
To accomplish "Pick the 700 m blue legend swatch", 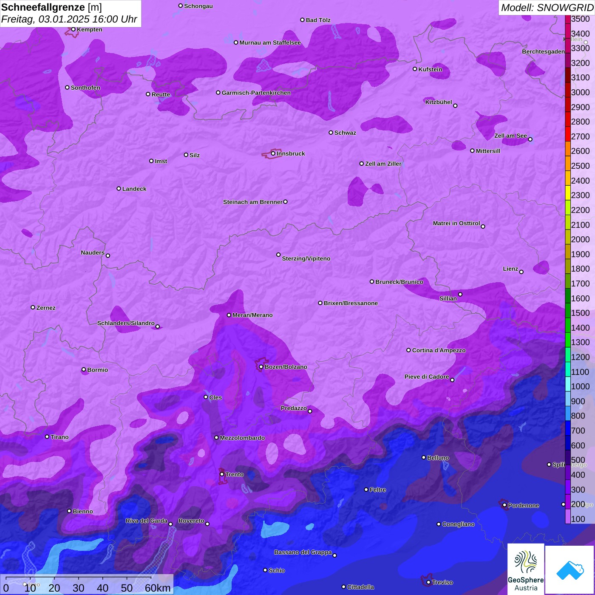I will point(568,428).
